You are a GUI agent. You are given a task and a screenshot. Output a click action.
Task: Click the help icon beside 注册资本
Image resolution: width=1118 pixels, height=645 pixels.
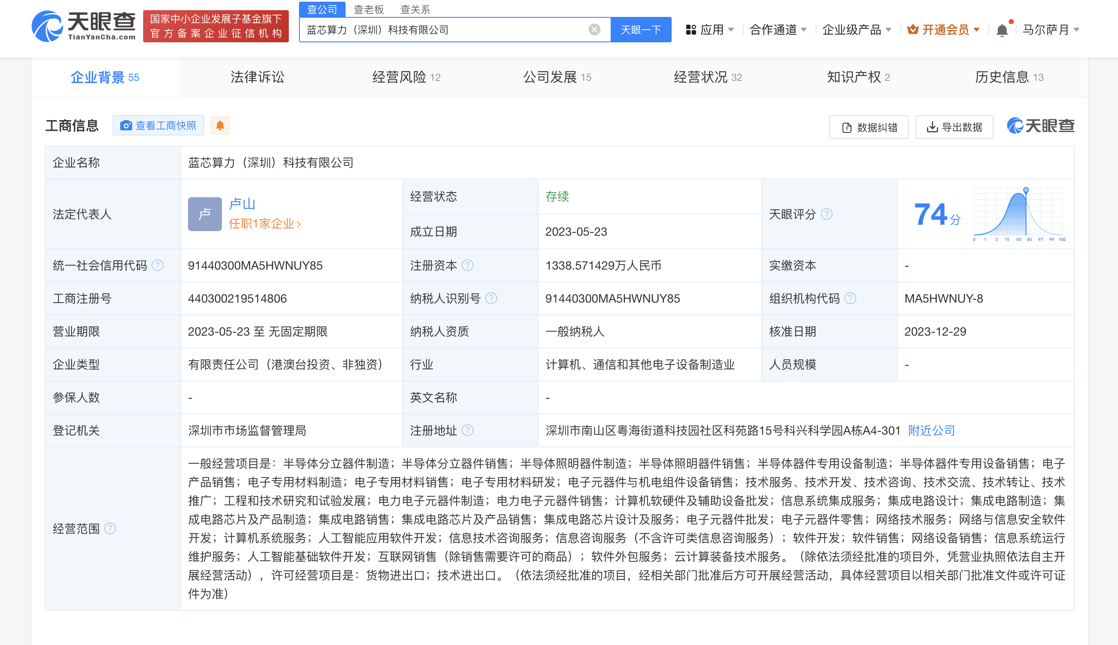(468, 265)
